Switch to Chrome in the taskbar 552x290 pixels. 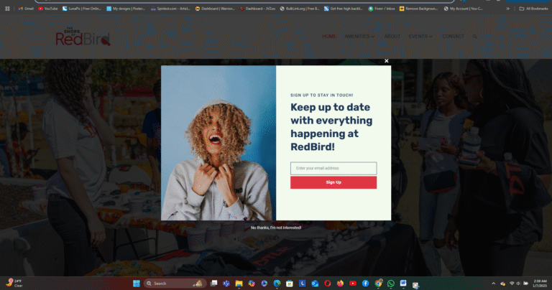coord(379,284)
